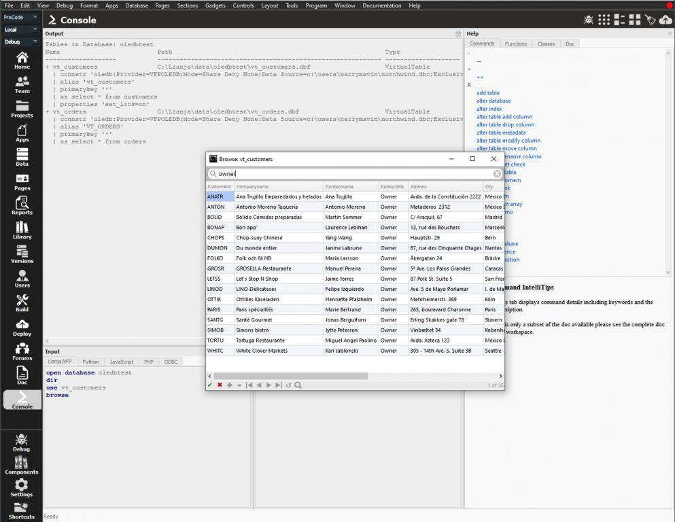Viewport: 675px width, 522px height.
Task: Click the bug debug icon in header
Action: [x=589, y=20]
